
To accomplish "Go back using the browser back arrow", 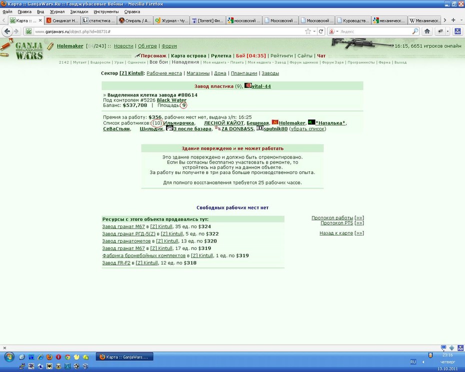I will [x=7, y=31].
